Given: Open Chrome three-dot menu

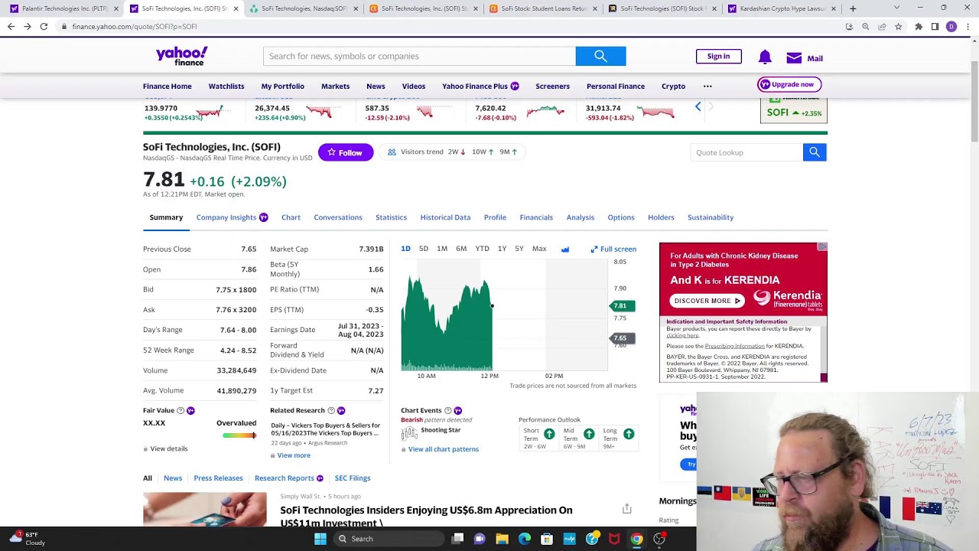Looking at the screenshot, I should click(x=968, y=26).
